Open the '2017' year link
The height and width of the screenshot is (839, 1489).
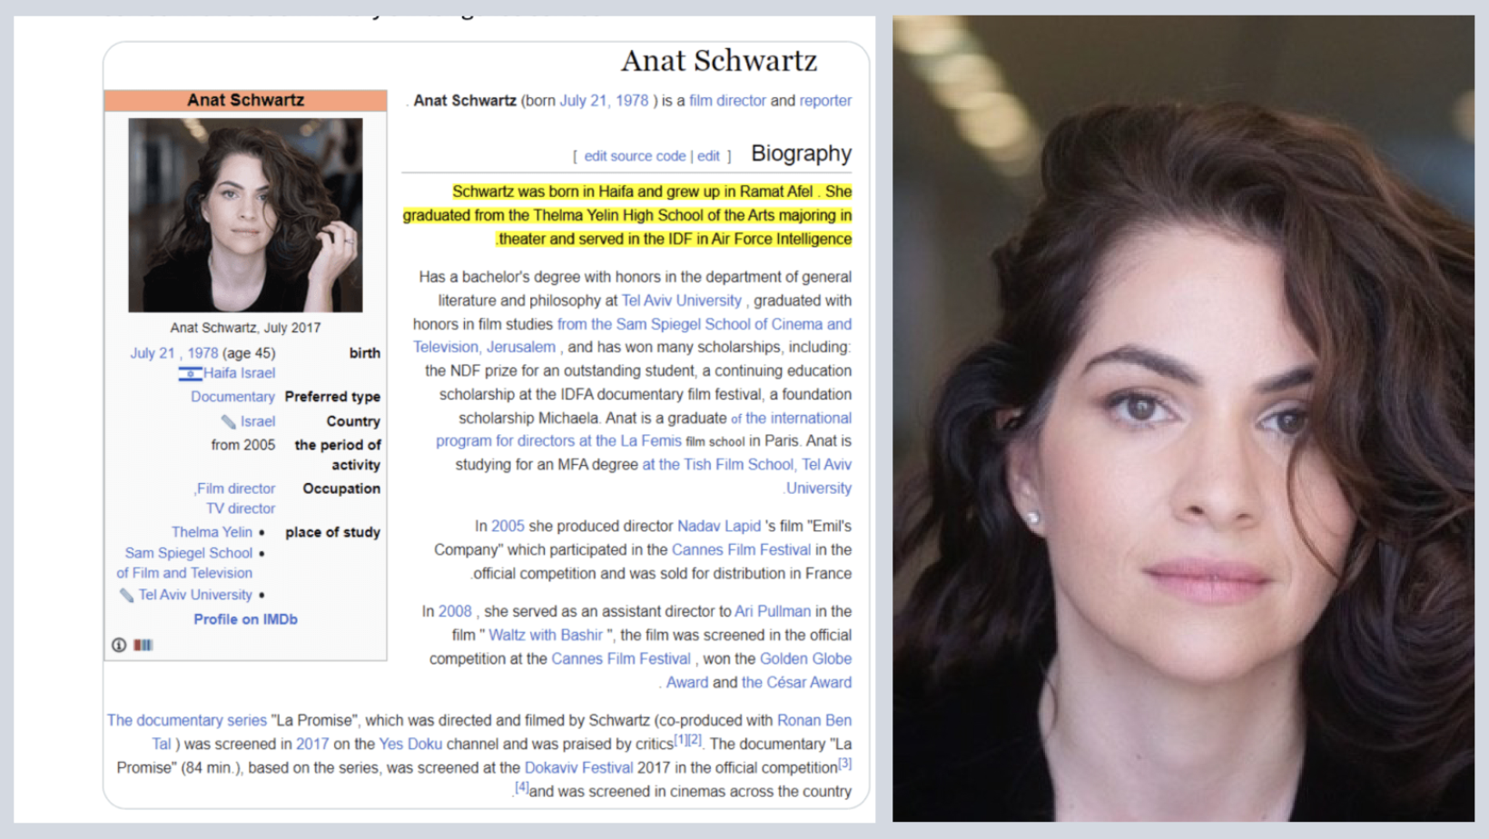click(312, 745)
